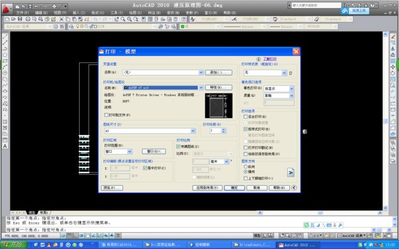Click the green layer color swatch
399x249 pixels.
pos(182,27)
